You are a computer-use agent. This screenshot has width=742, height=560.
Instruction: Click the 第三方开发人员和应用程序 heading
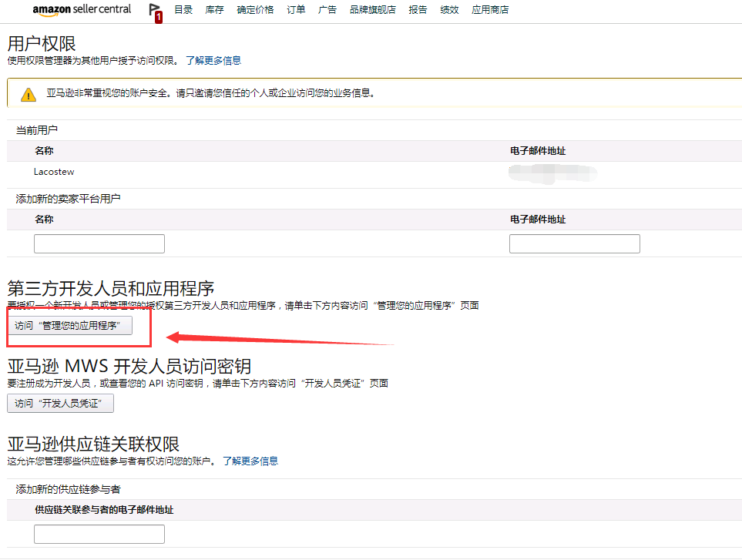[111, 288]
